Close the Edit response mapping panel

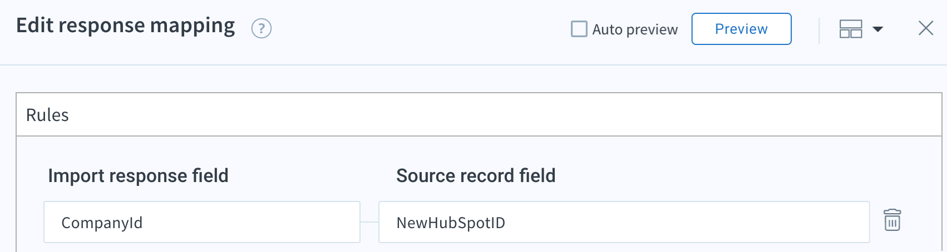coord(926,28)
